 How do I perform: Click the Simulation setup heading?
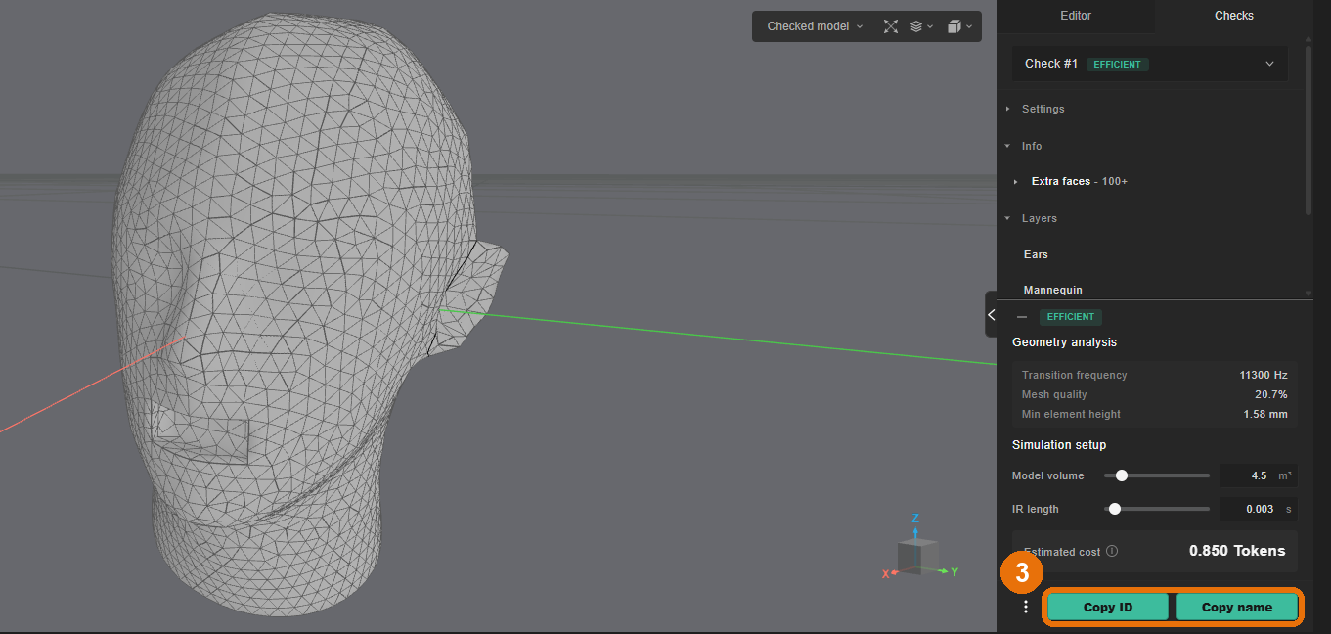coord(1059,445)
